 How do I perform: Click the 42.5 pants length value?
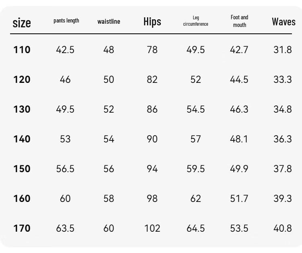[x=65, y=49]
